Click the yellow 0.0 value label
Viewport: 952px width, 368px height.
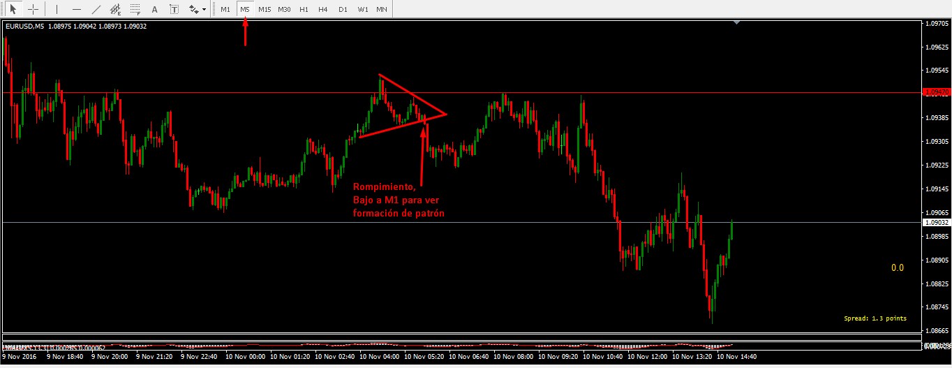click(898, 267)
